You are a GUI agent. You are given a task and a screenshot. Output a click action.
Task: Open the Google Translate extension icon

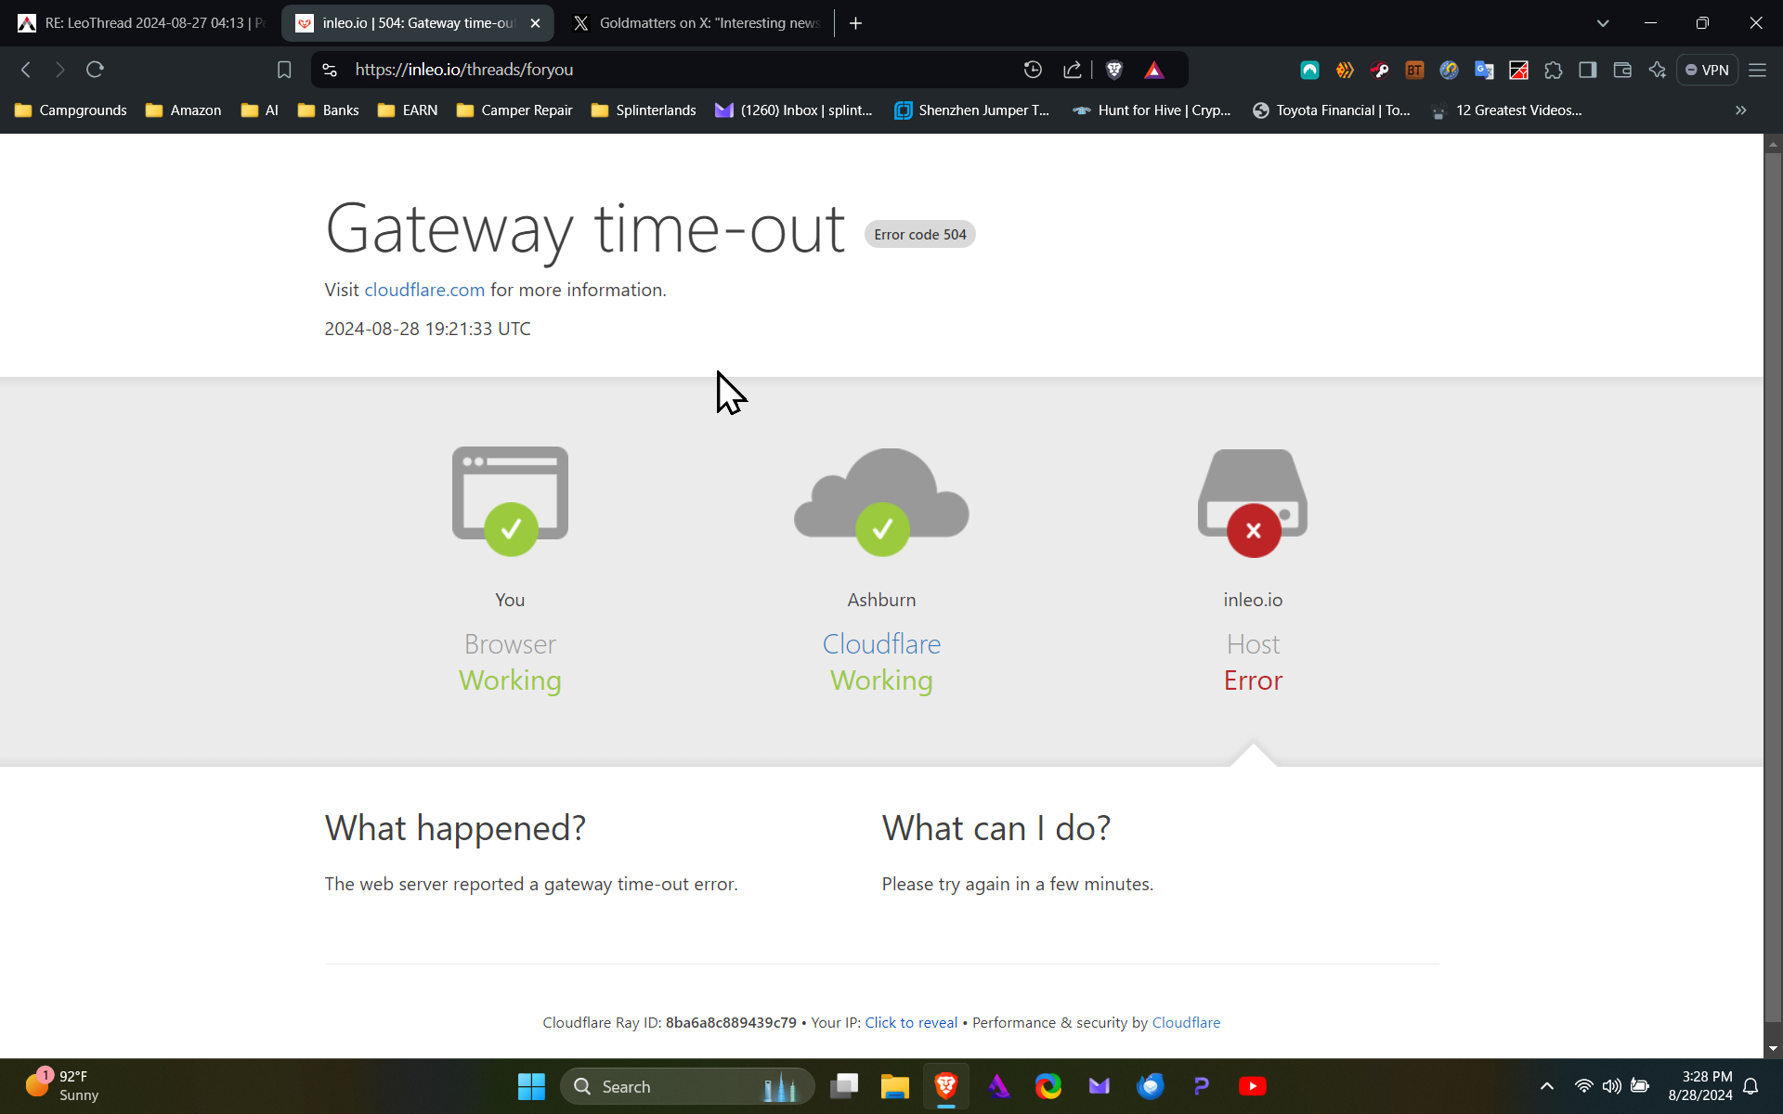[1484, 70]
